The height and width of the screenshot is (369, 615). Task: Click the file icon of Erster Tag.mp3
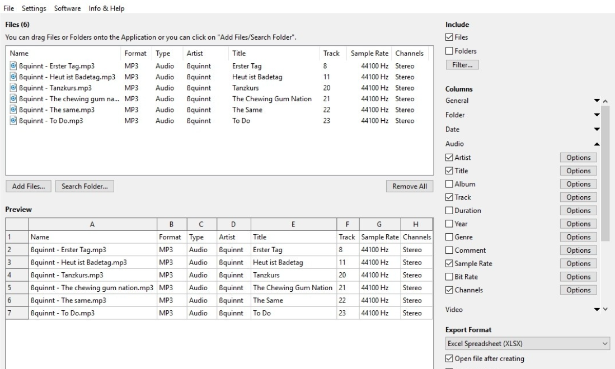[13, 66]
